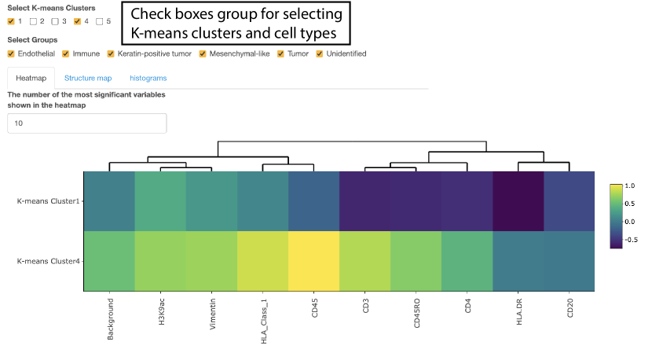The height and width of the screenshot is (349, 652).
Task: Open the histograms tab
Action: pyautogui.click(x=148, y=79)
